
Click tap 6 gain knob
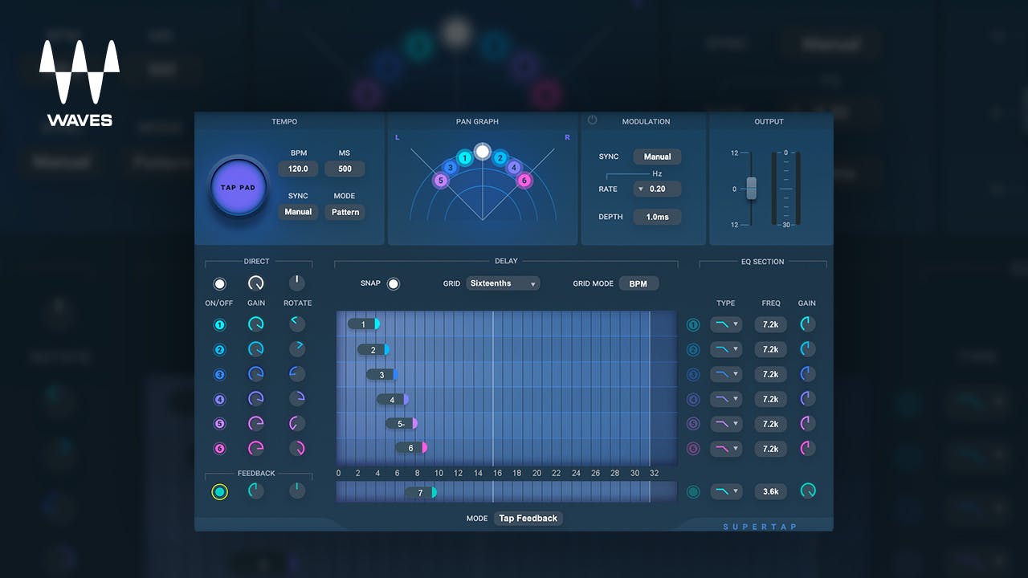click(256, 449)
